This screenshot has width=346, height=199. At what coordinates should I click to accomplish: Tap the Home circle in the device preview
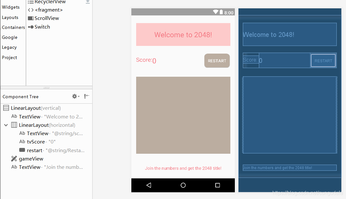[x=183, y=185]
